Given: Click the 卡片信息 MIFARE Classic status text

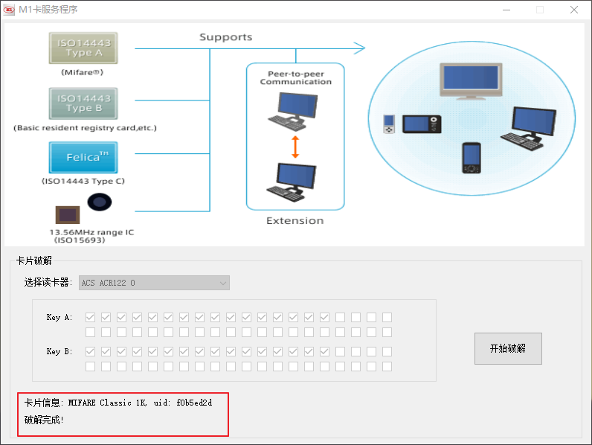Looking at the screenshot, I should tap(118, 403).
